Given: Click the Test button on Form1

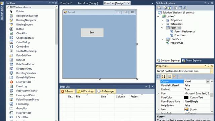Looking at the screenshot, I should point(92,33).
